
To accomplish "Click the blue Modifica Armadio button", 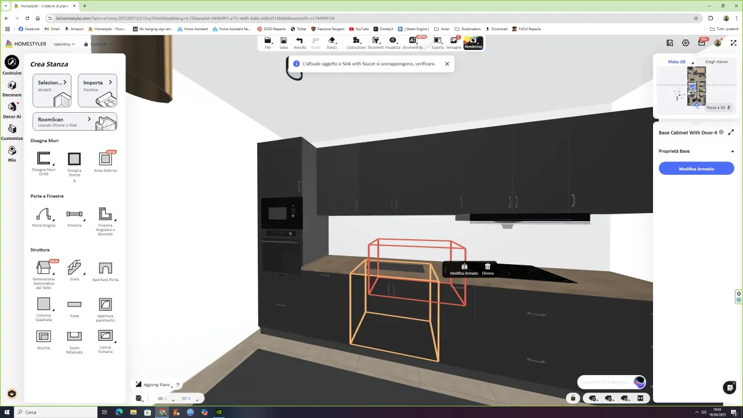I will (x=697, y=168).
